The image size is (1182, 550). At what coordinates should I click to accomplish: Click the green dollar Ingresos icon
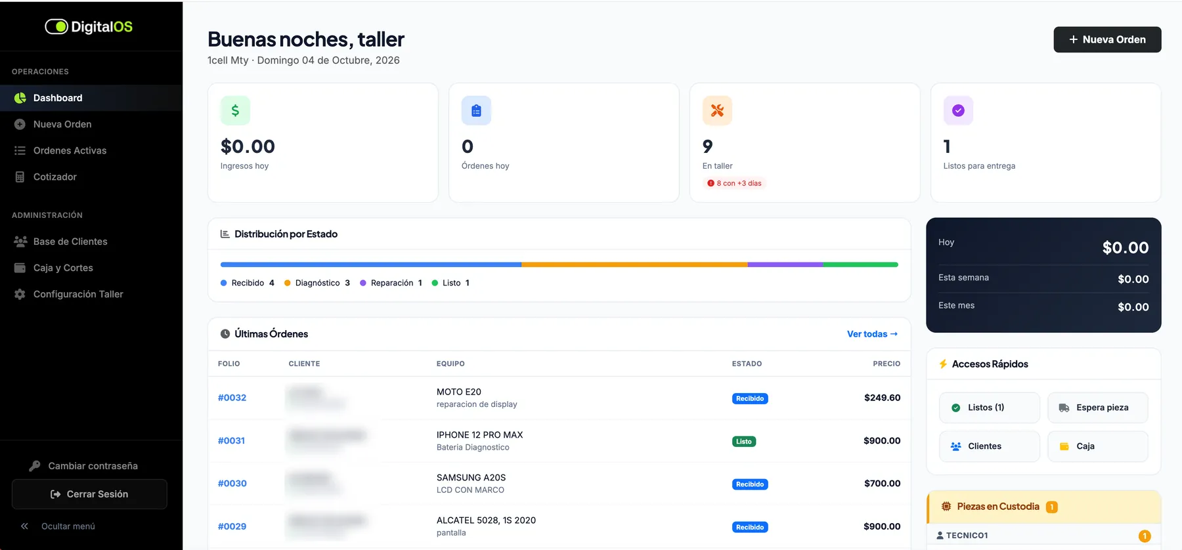click(235, 111)
